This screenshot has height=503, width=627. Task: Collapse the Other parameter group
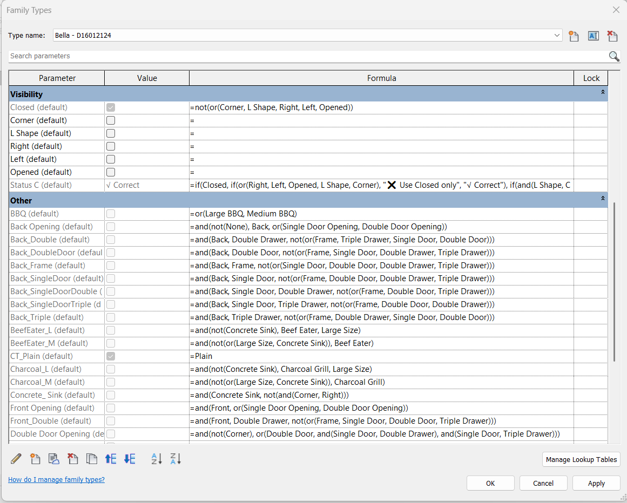(x=603, y=199)
